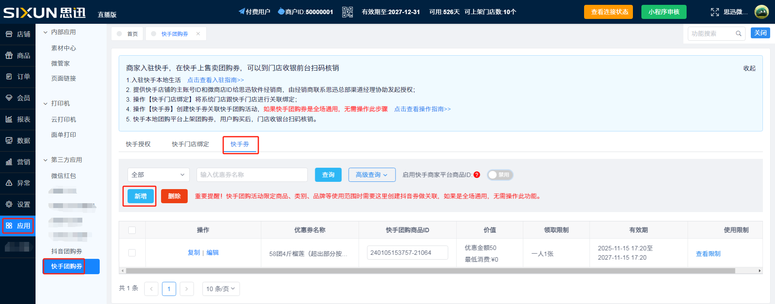Click the 小程序审核 button
The width and height of the screenshot is (775, 304).
(x=664, y=12)
